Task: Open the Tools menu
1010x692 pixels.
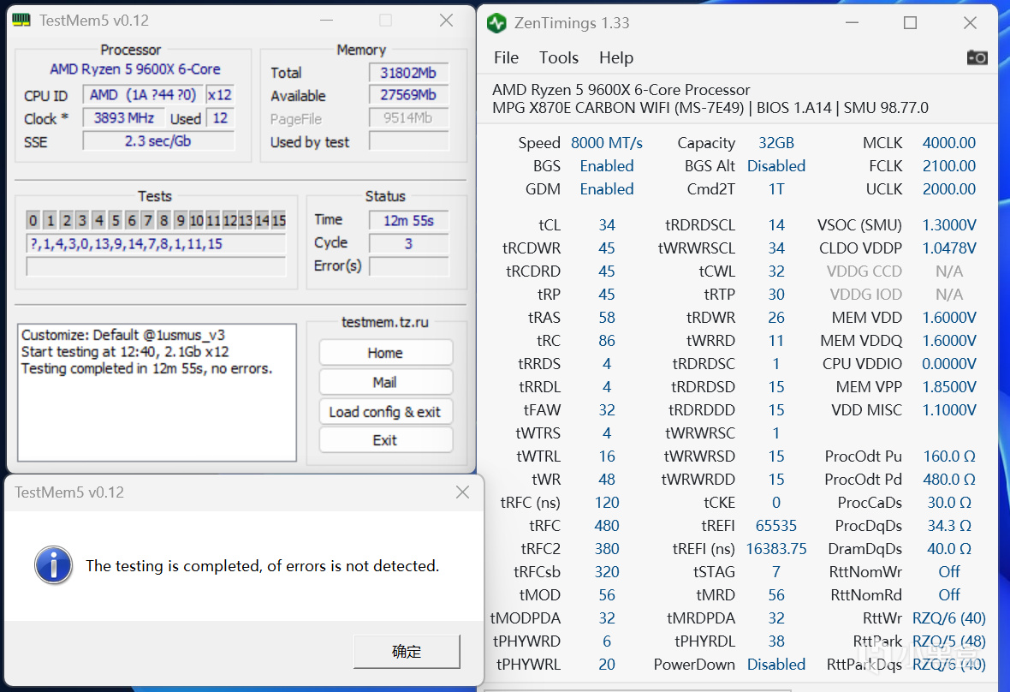Action: (558, 57)
